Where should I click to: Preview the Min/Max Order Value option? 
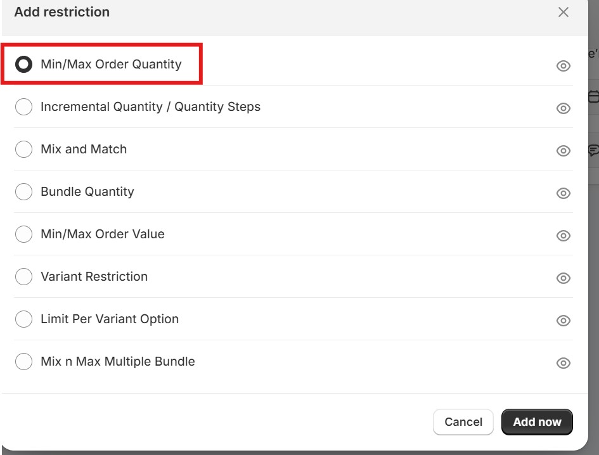563,235
